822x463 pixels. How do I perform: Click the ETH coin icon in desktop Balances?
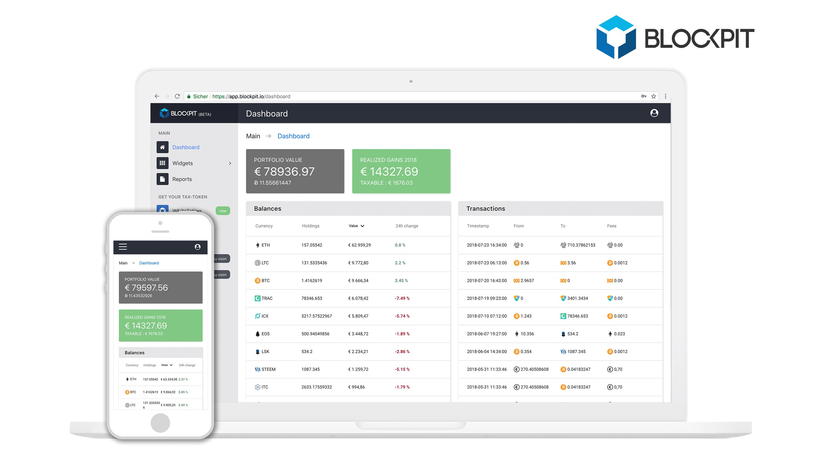(x=258, y=245)
